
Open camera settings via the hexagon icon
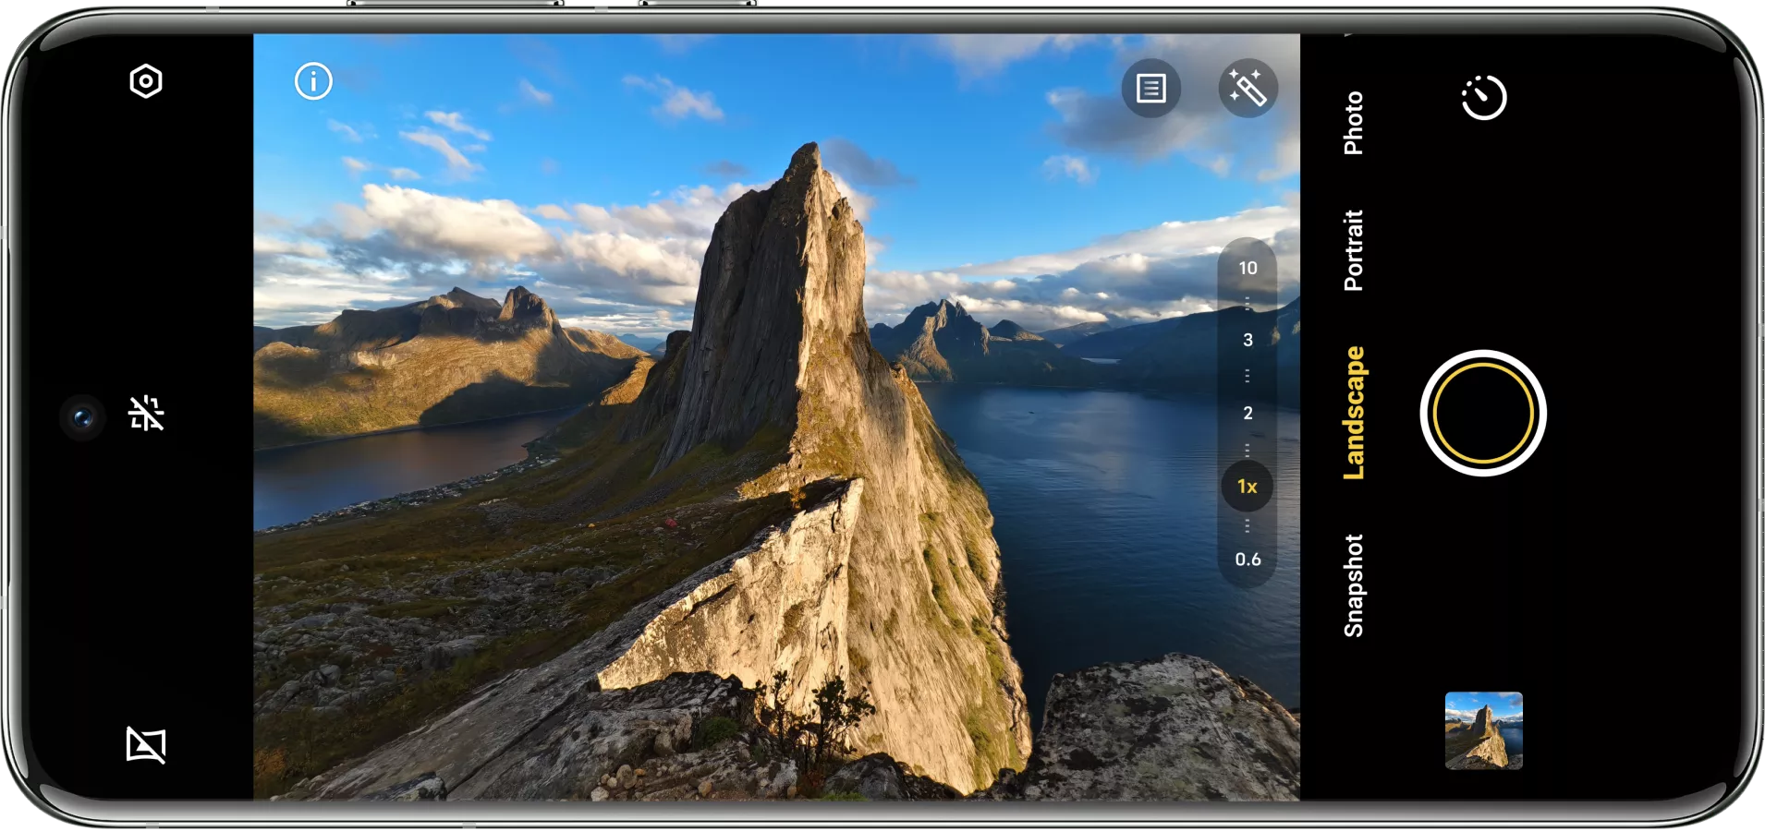[x=146, y=82]
